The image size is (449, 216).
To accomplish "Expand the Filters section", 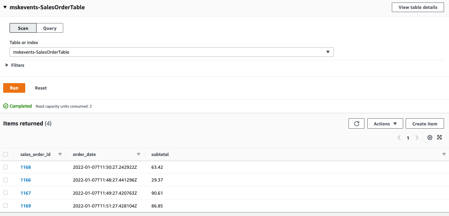I will pyautogui.click(x=15, y=65).
